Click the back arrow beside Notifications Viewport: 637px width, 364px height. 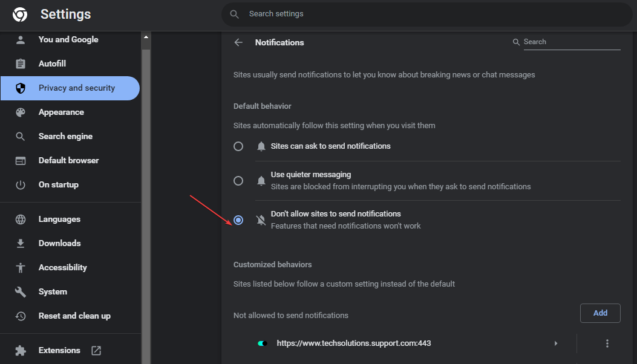[238, 42]
